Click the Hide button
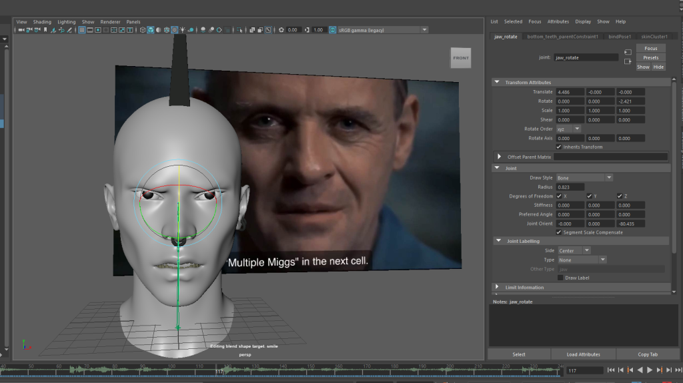Viewport: 683px width, 383px height. 658,67
